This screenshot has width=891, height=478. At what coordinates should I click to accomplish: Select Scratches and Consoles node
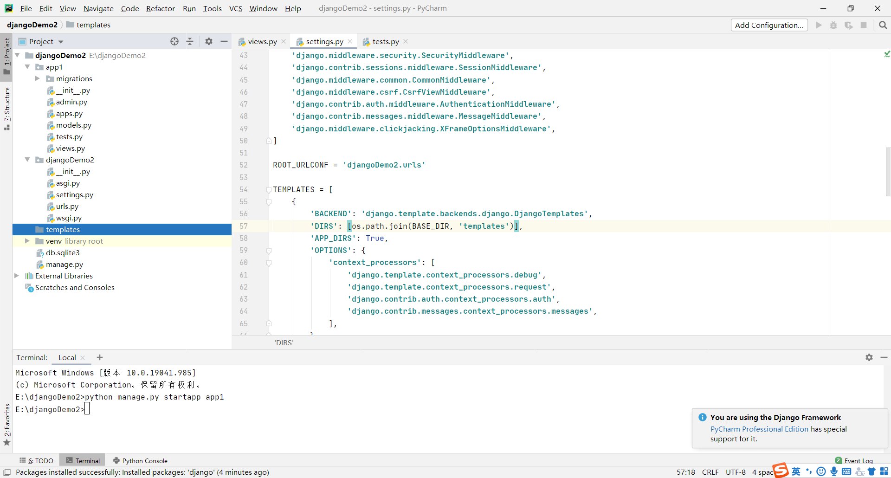coord(75,287)
